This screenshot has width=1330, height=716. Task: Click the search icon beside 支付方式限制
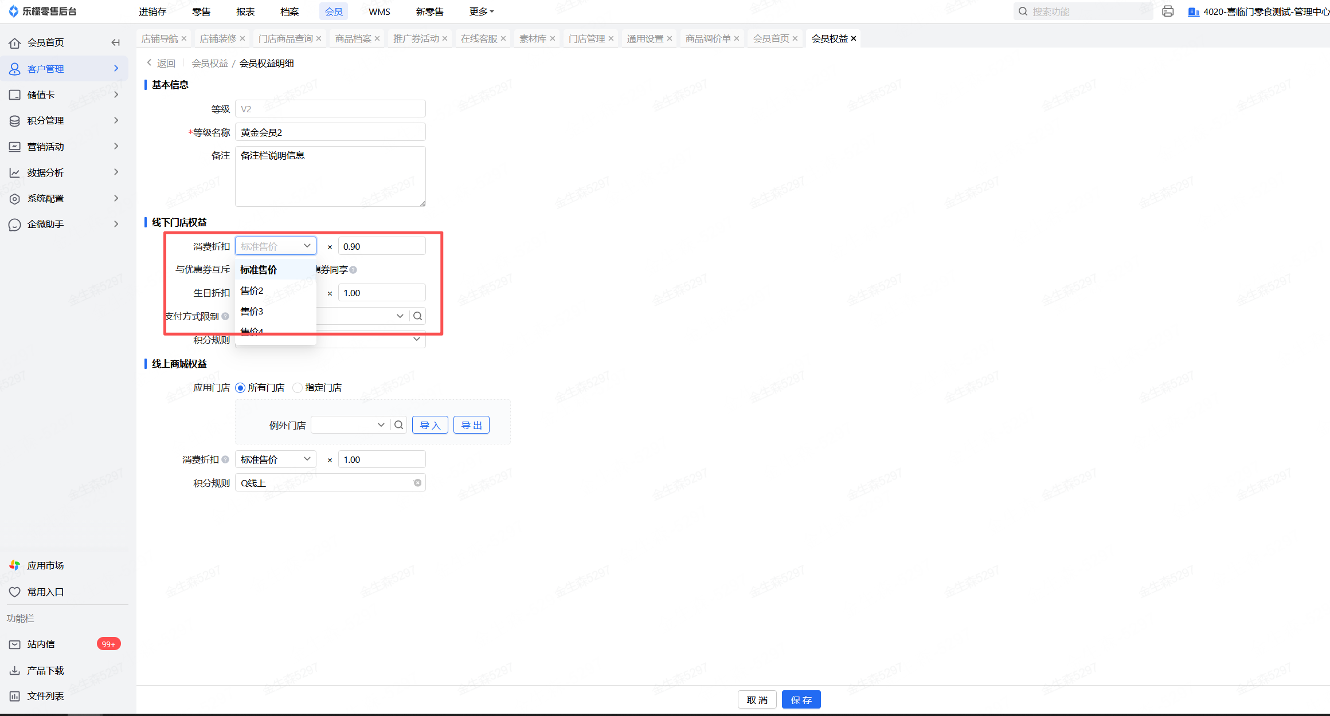click(417, 316)
